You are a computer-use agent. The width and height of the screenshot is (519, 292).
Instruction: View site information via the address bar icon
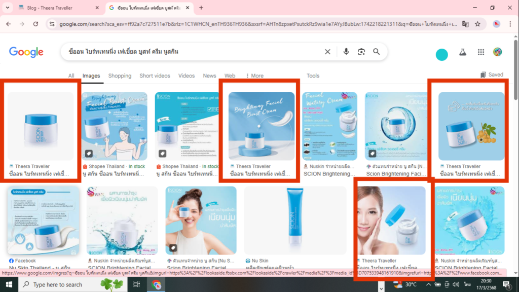(53, 23)
